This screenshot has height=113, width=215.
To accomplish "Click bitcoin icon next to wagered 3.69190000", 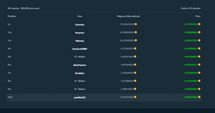I will tap(135, 65).
